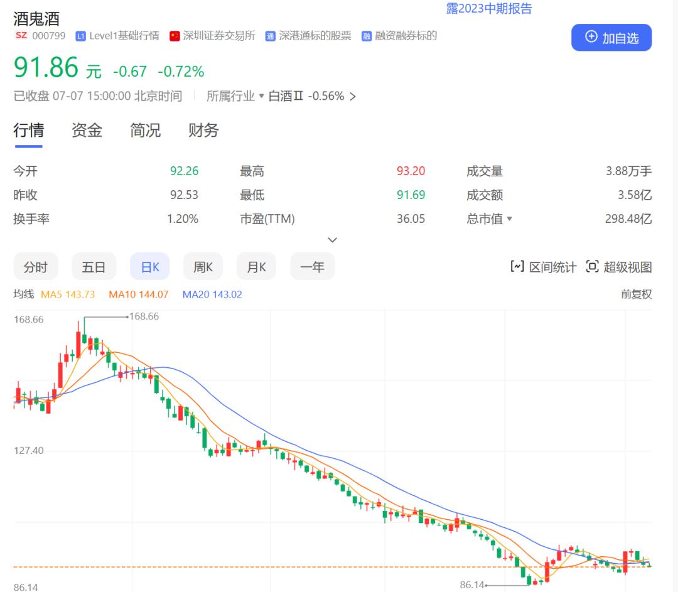The height and width of the screenshot is (592, 678).
Task: Switch to the 资金 tab
Action: point(86,130)
